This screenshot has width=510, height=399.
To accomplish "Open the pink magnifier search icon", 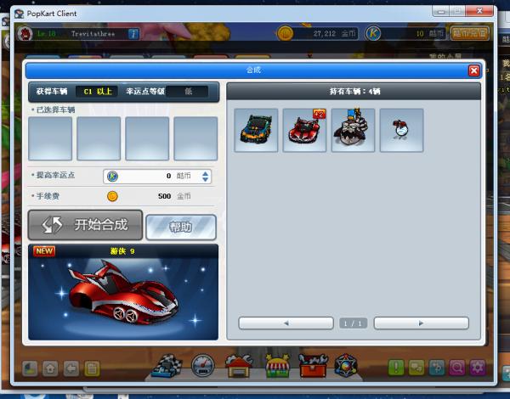I will (x=457, y=368).
